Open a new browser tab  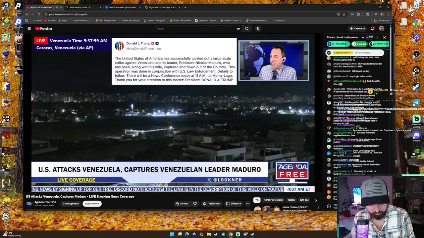(185, 7)
